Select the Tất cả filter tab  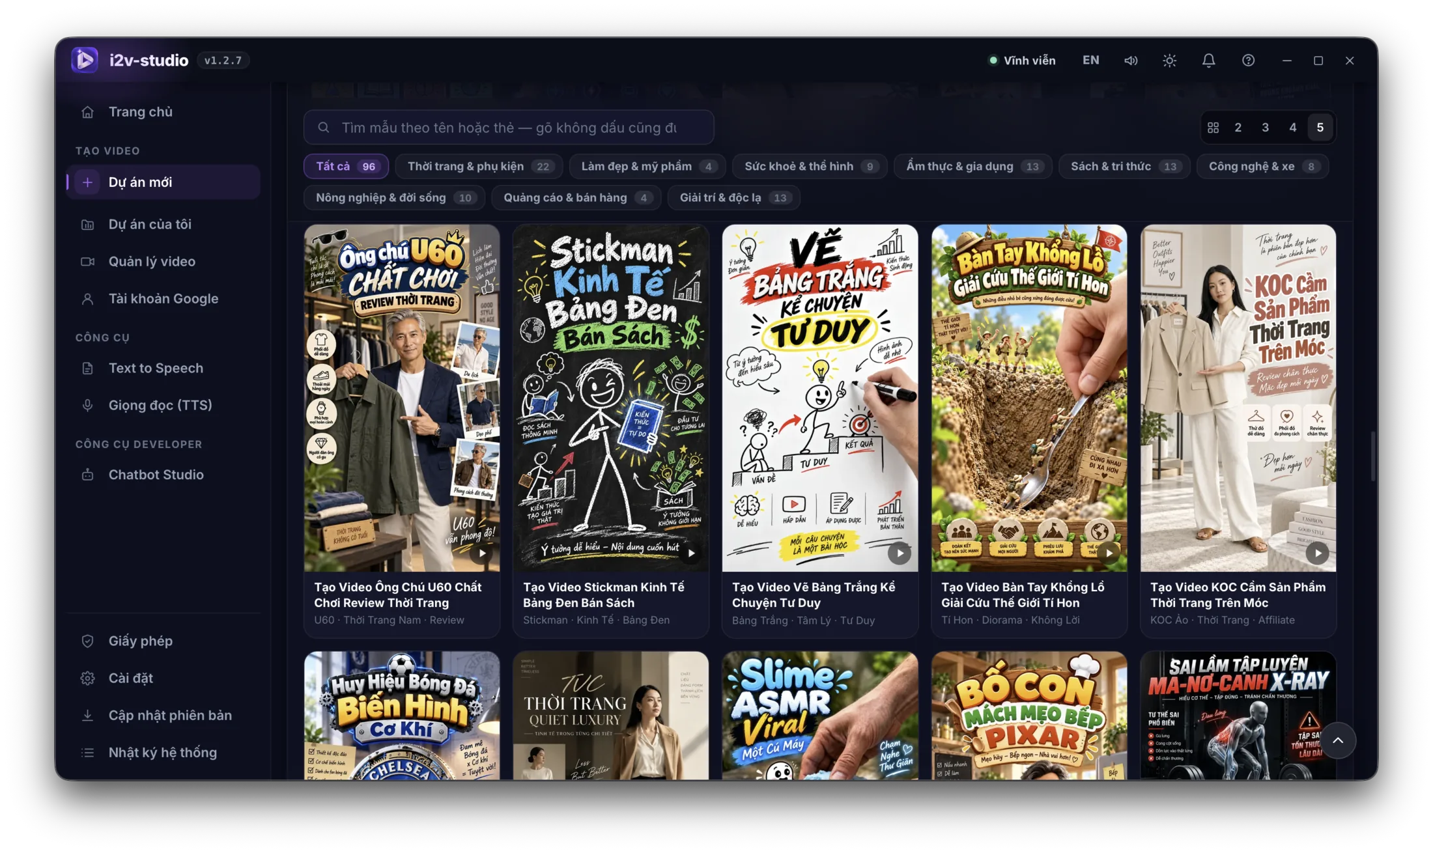346,167
